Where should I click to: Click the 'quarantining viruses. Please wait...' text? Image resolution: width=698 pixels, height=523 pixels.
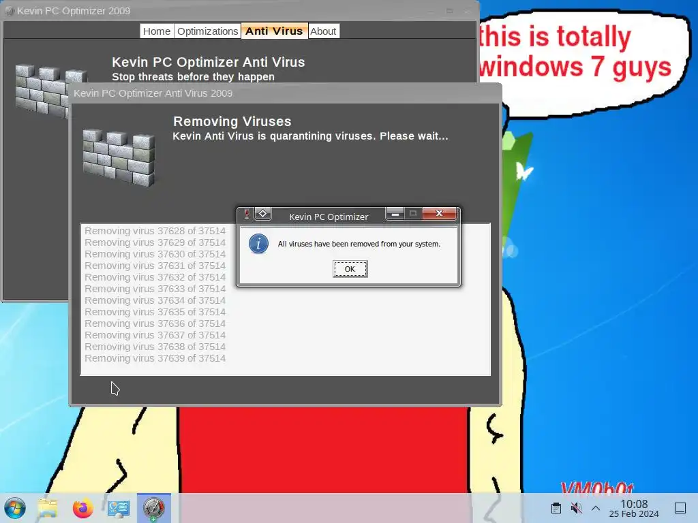click(359, 136)
